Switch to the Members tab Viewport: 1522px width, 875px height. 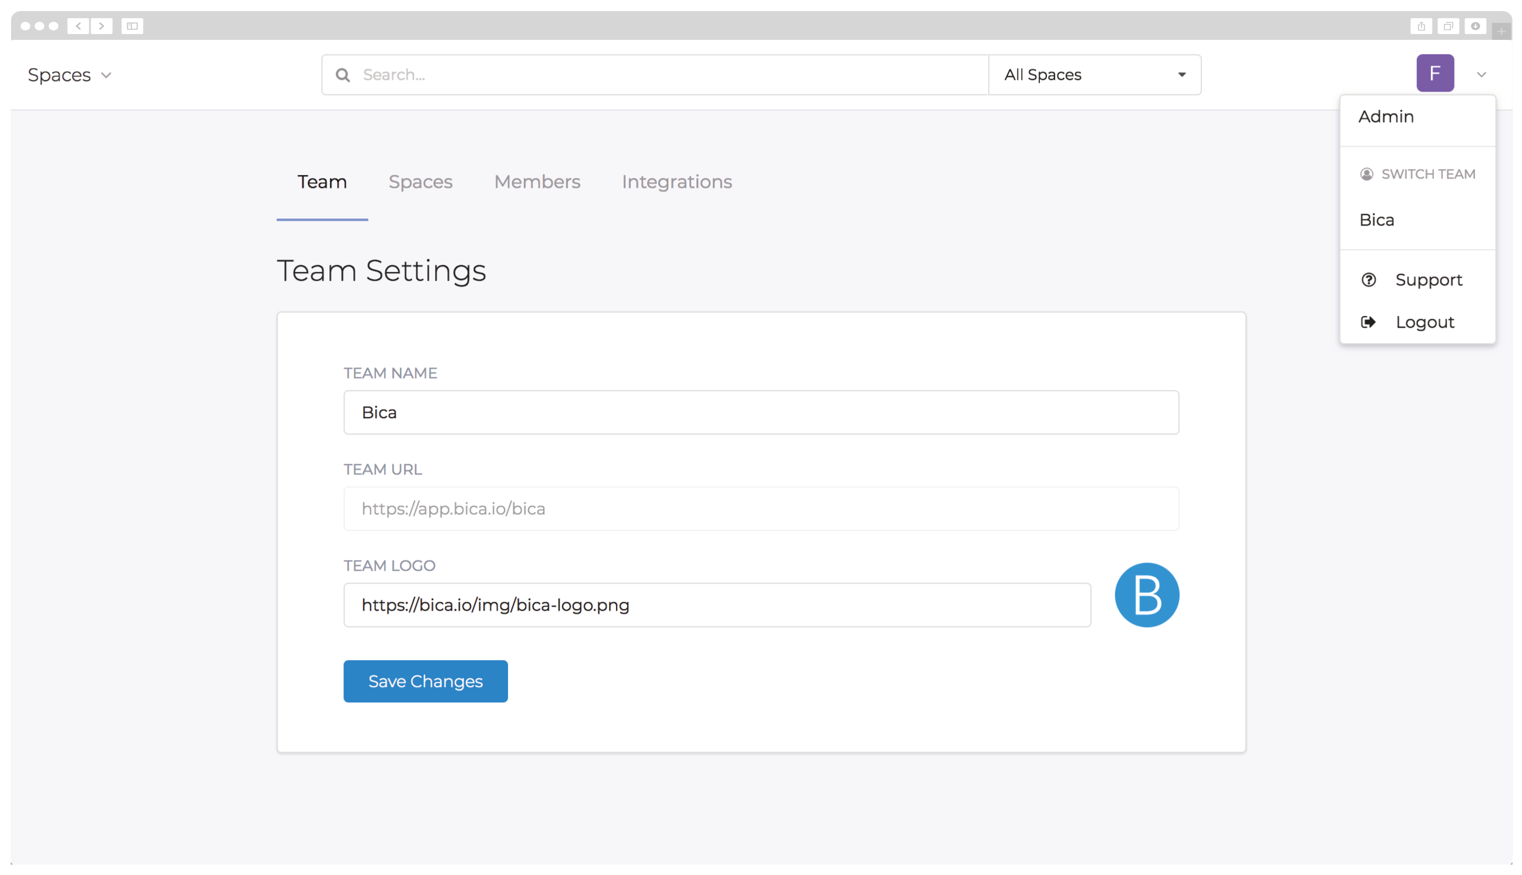click(537, 181)
